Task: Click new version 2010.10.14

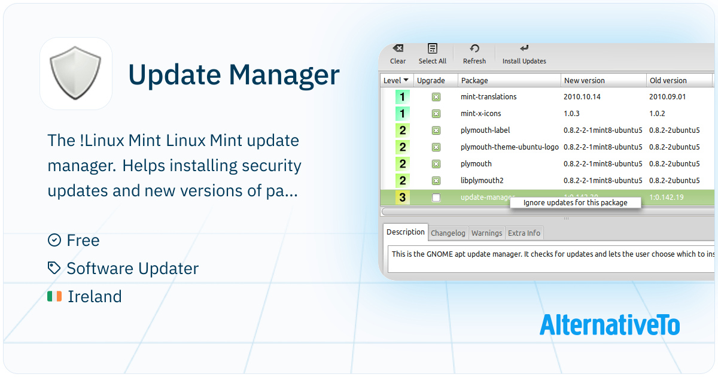Action: point(581,97)
